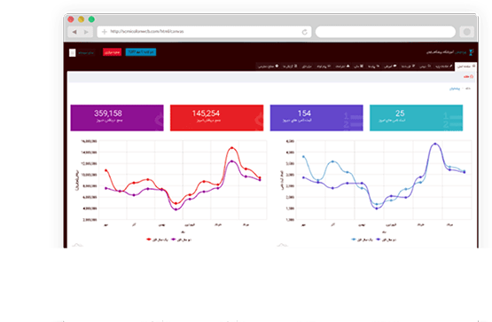
Task: Click the blue logo icon in the header
Action: 471,52
